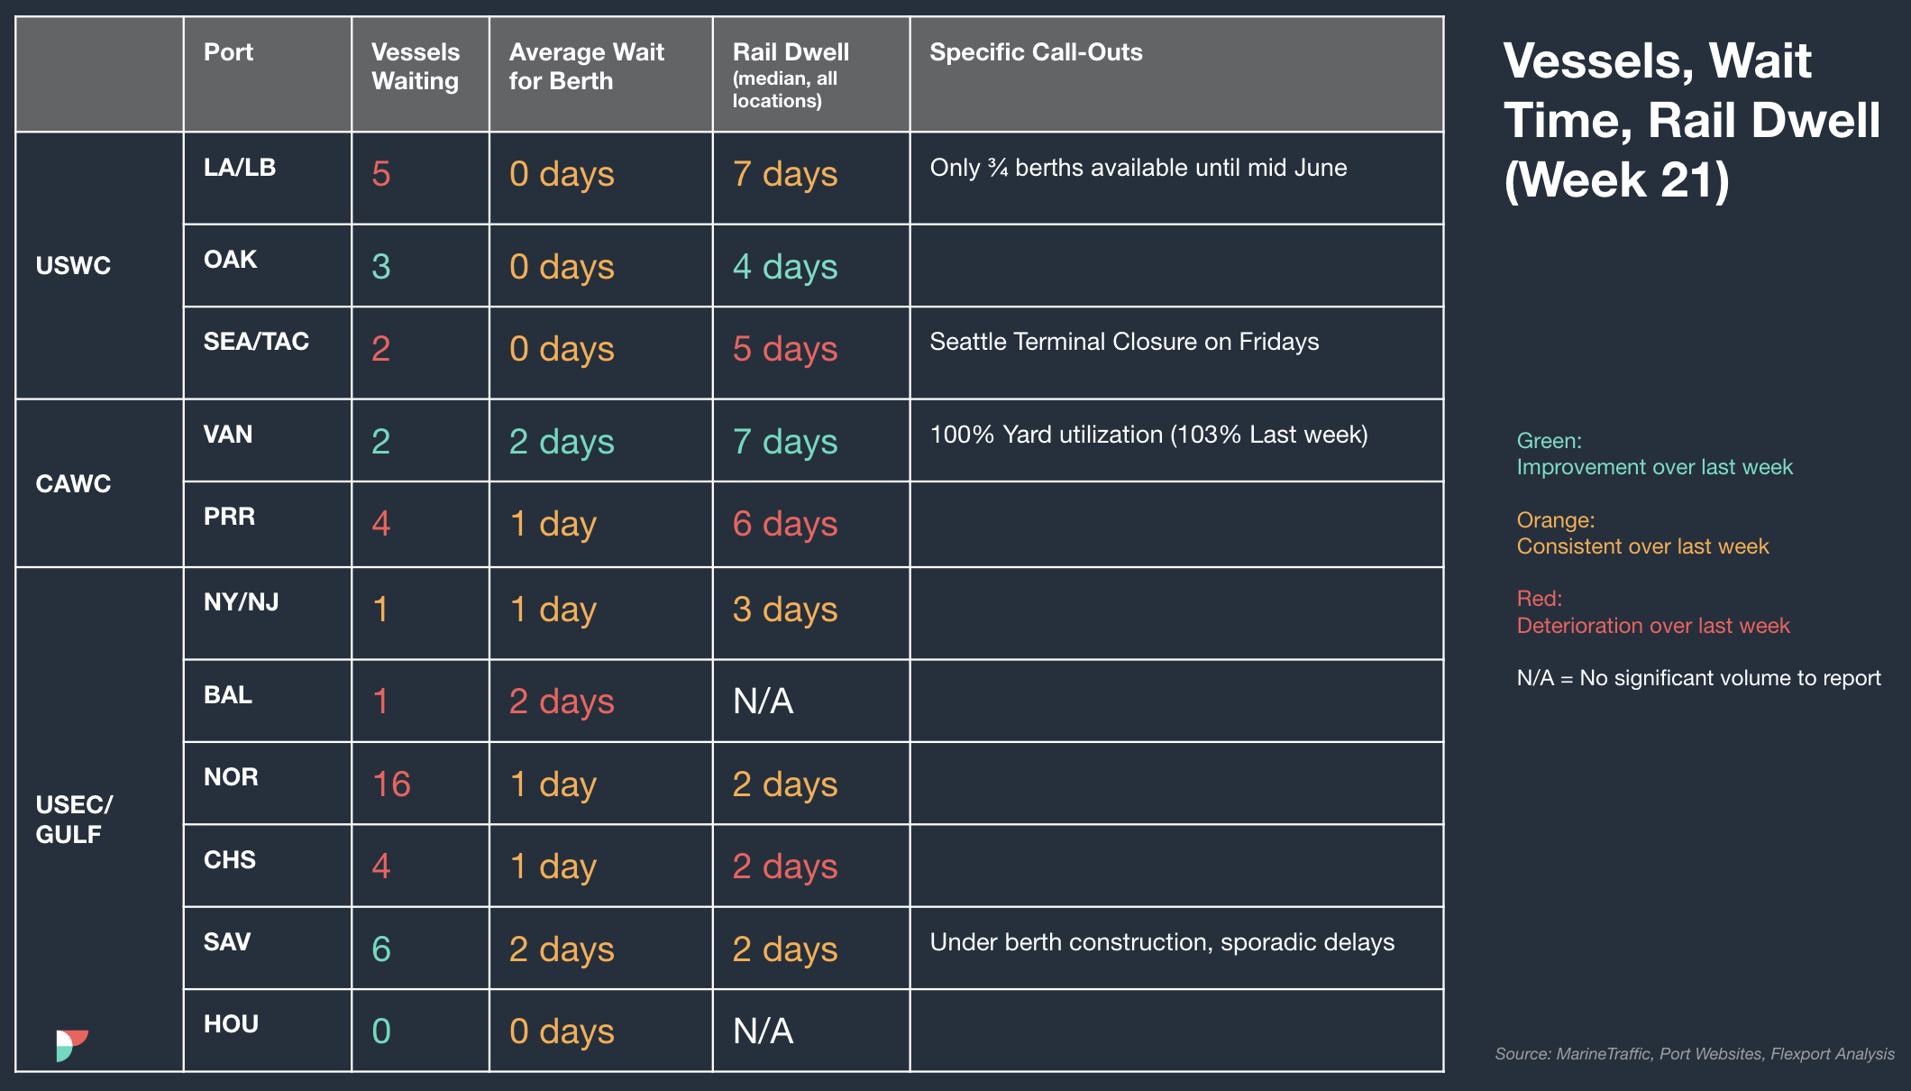Click the 100% Yard utilization call-out

(x=1148, y=435)
